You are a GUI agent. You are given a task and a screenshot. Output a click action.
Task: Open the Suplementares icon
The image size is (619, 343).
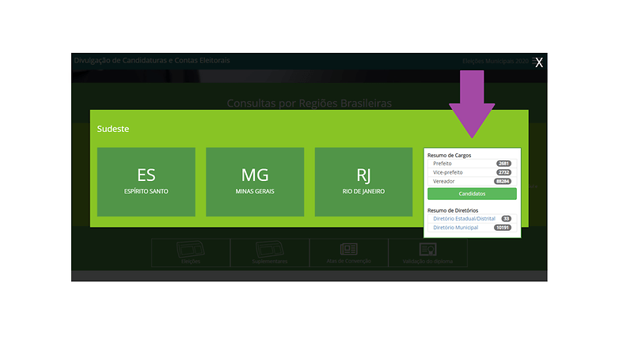pyautogui.click(x=270, y=253)
